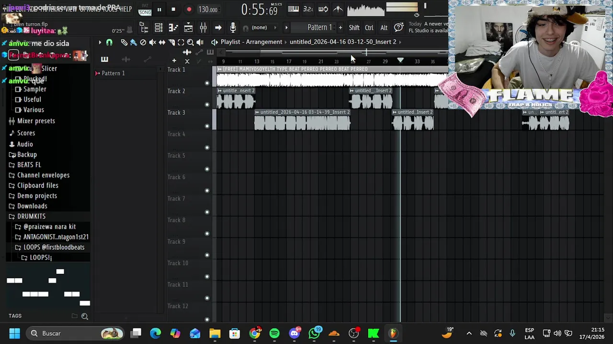Pause playback in the transport bar

[159, 9]
